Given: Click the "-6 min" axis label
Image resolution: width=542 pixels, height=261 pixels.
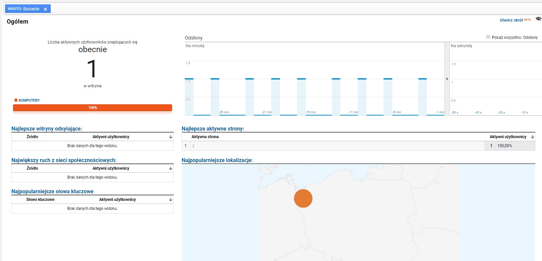Looking at the screenshot, I should (x=397, y=112).
